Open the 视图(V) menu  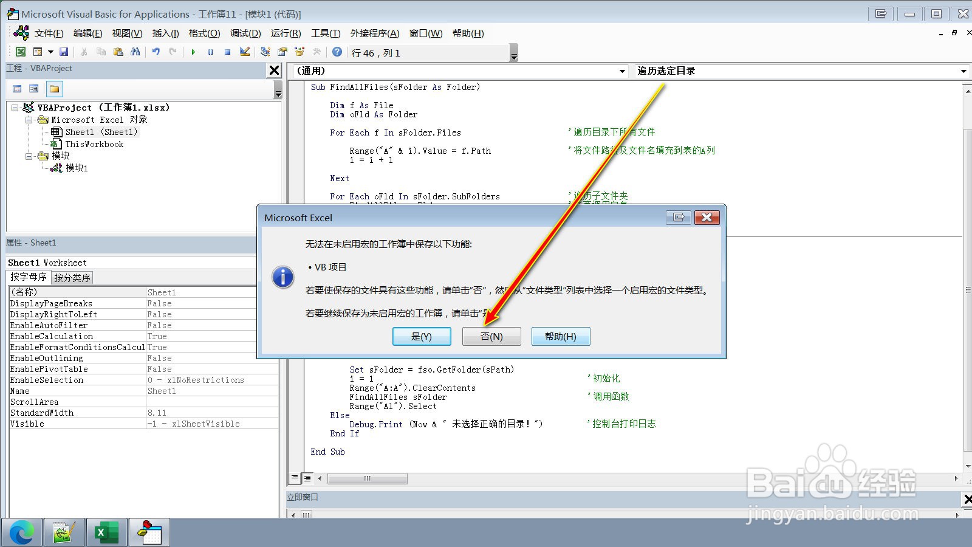coord(127,33)
